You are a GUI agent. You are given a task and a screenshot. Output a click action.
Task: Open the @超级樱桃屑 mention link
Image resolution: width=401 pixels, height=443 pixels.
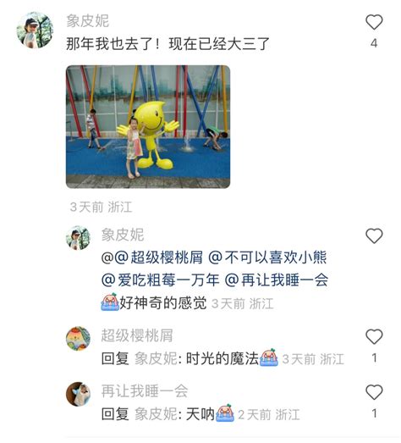click(x=158, y=257)
